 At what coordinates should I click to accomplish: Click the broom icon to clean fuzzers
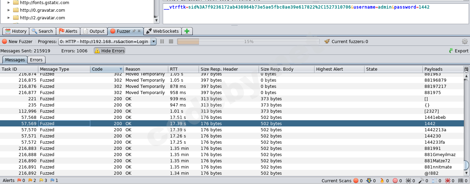click(x=327, y=41)
